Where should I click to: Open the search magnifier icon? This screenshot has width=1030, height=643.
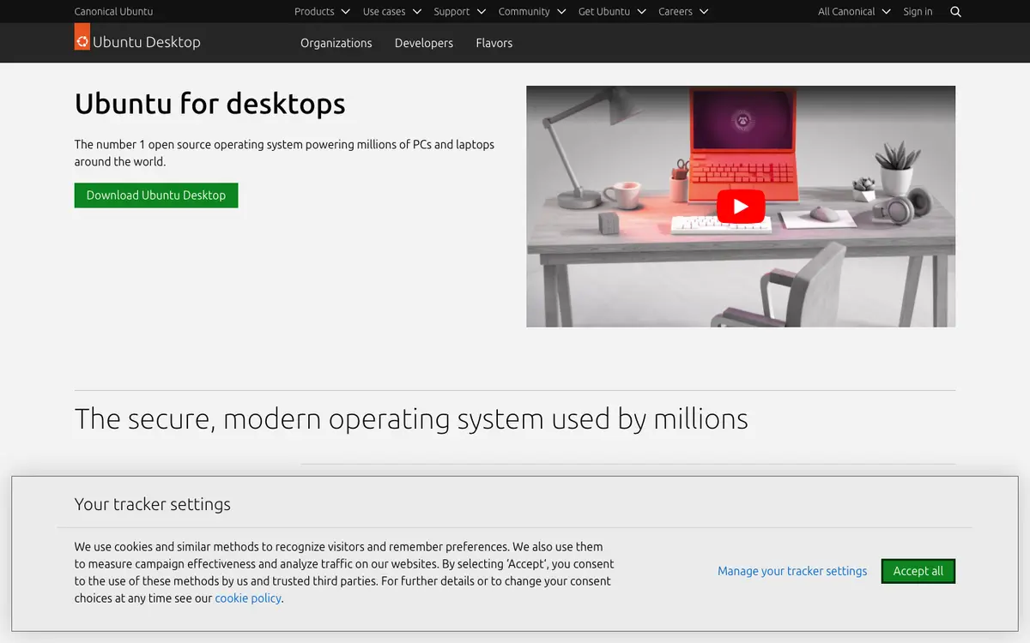pyautogui.click(x=956, y=12)
